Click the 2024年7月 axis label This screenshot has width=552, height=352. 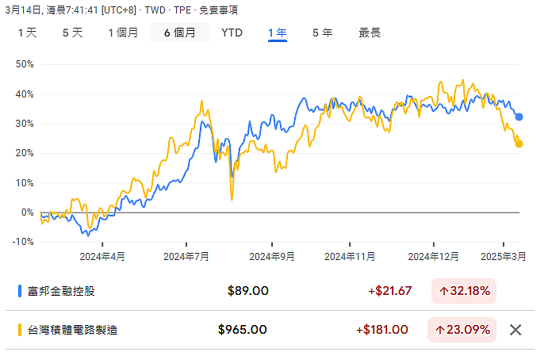click(186, 257)
